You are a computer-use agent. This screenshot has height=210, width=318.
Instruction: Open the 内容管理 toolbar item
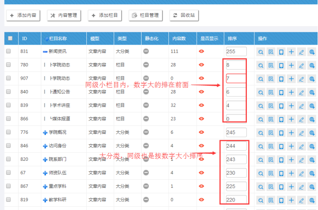[x=64, y=16]
